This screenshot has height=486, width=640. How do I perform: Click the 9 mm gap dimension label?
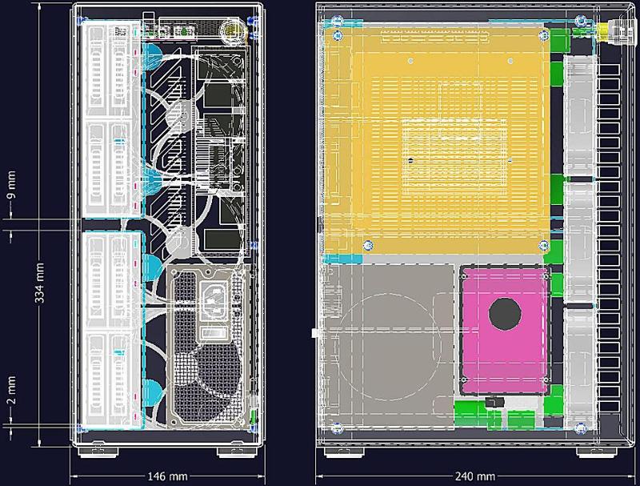pos(11,185)
